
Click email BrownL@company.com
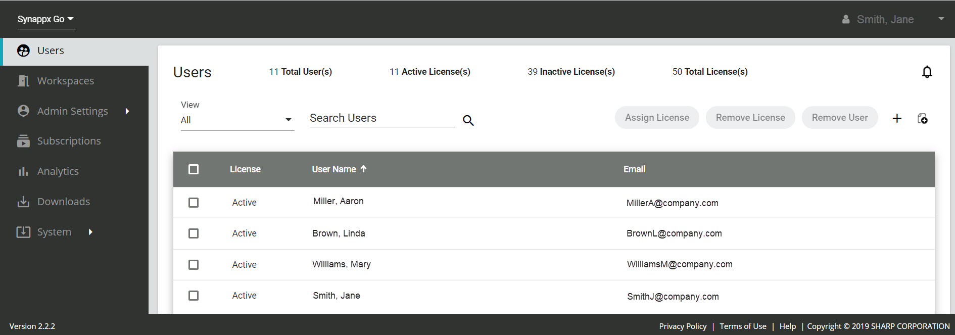coord(674,233)
